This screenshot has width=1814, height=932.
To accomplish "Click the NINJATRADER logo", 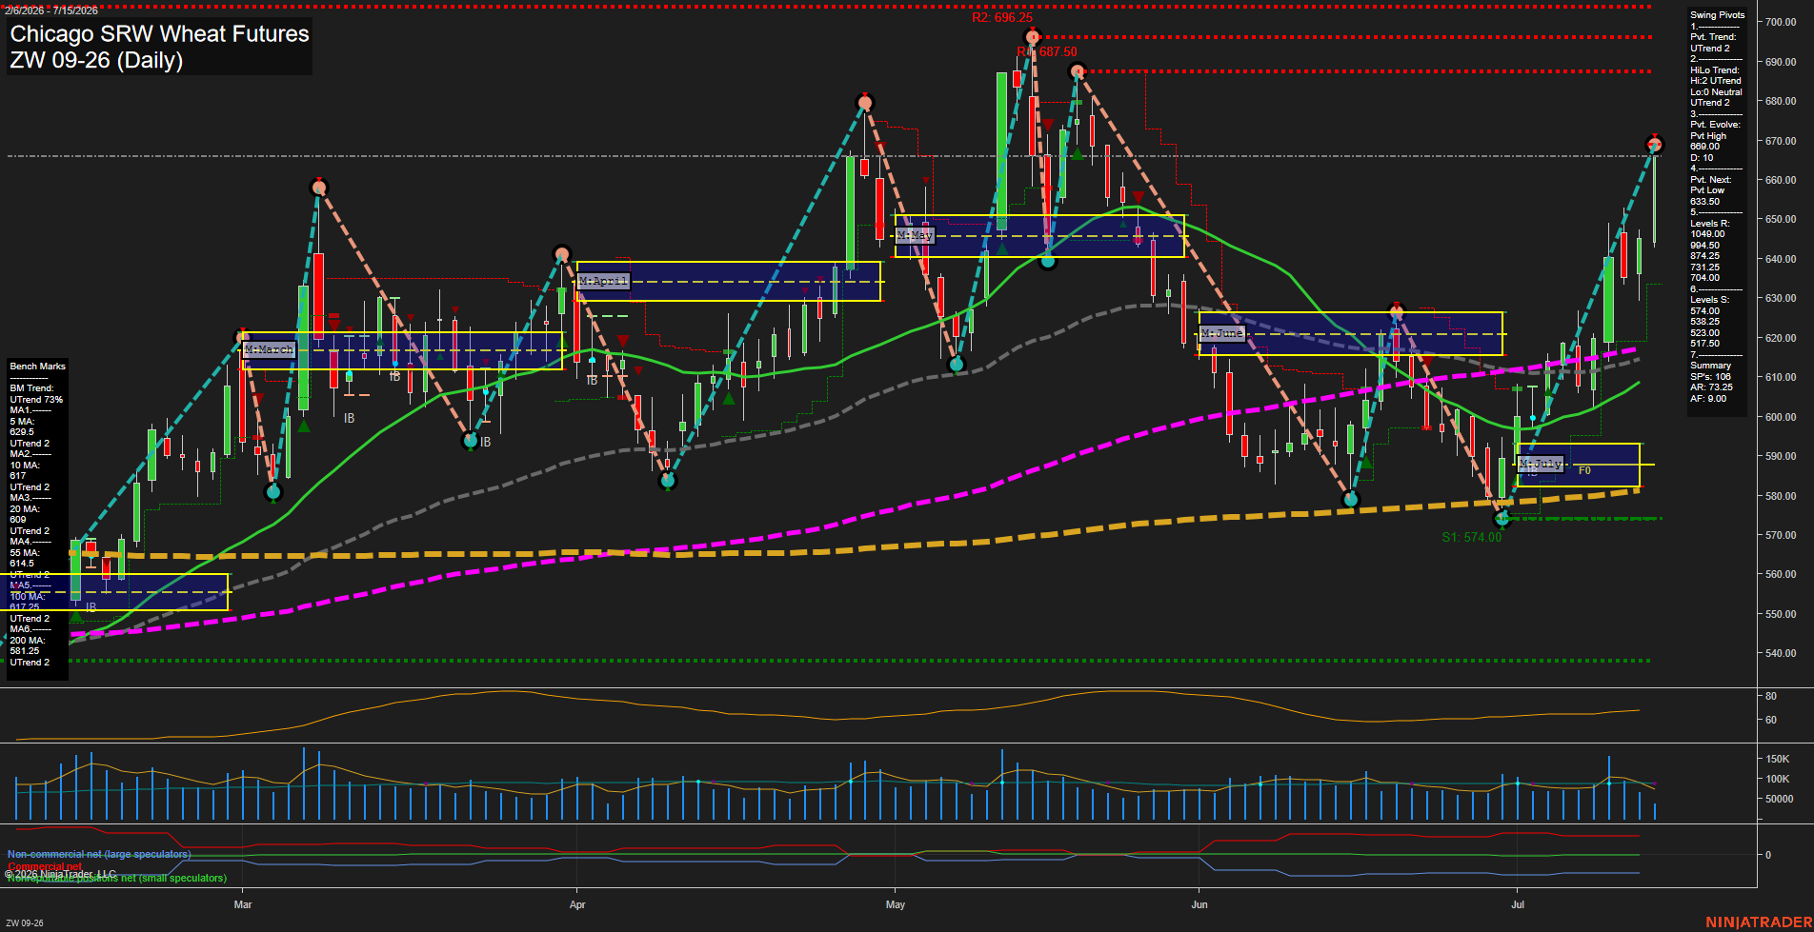I will click(1757, 922).
